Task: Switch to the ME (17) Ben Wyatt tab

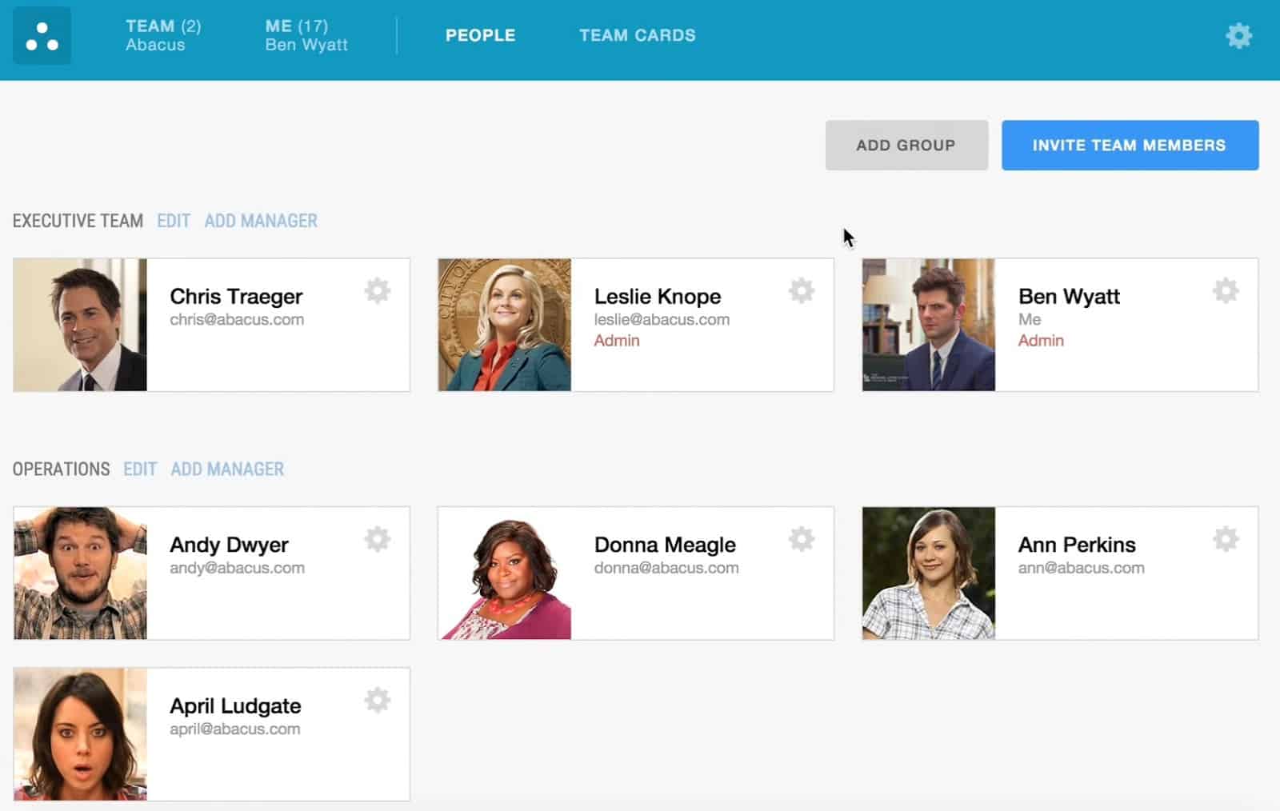Action: click(x=306, y=35)
